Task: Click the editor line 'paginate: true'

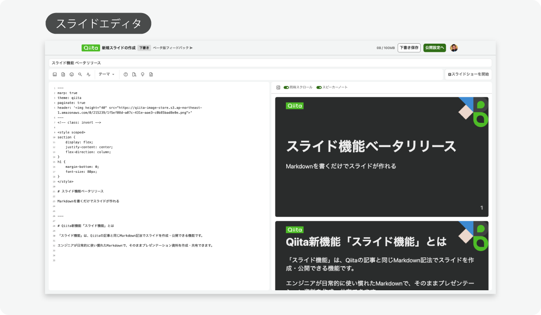Action: point(71,103)
